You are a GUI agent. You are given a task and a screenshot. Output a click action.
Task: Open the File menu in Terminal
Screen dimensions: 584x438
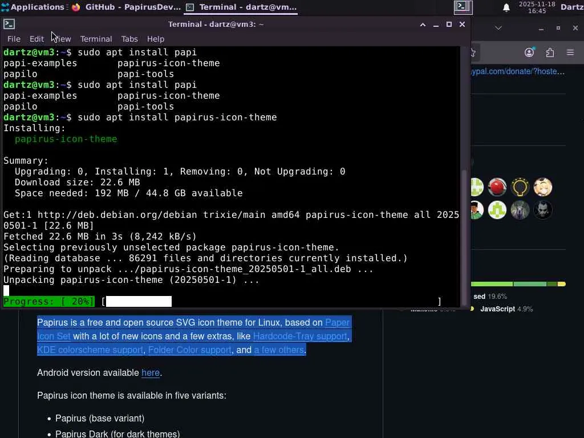click(x=14, y=39)
